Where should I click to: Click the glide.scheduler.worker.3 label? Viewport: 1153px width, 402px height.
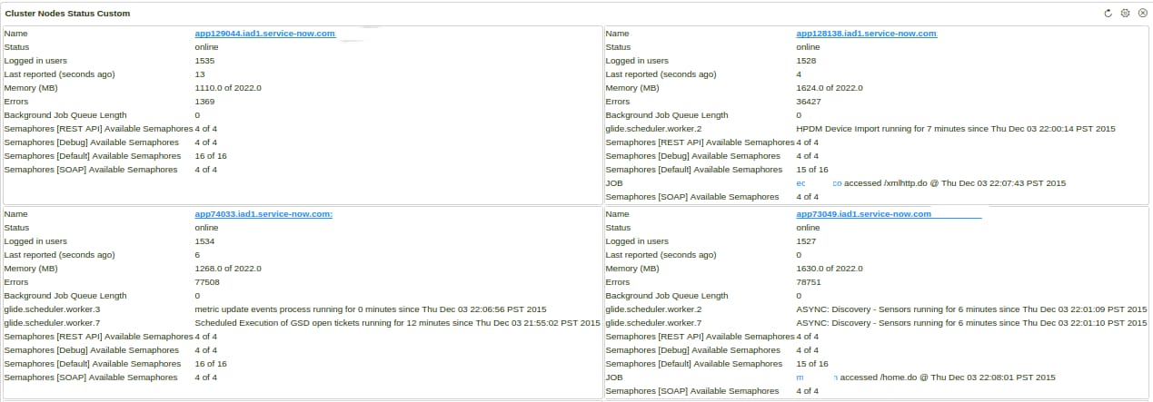click(53, 309)
